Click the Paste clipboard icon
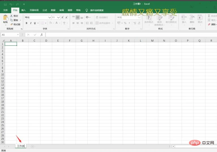 coord(5,19)
